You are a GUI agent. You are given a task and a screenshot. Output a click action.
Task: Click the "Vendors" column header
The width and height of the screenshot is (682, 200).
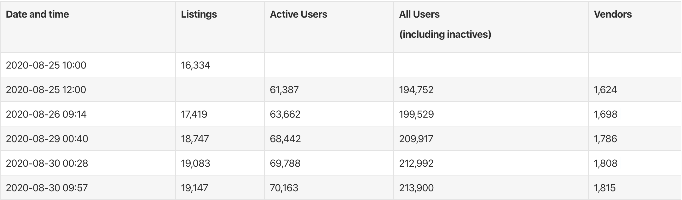tap(613, 14)
